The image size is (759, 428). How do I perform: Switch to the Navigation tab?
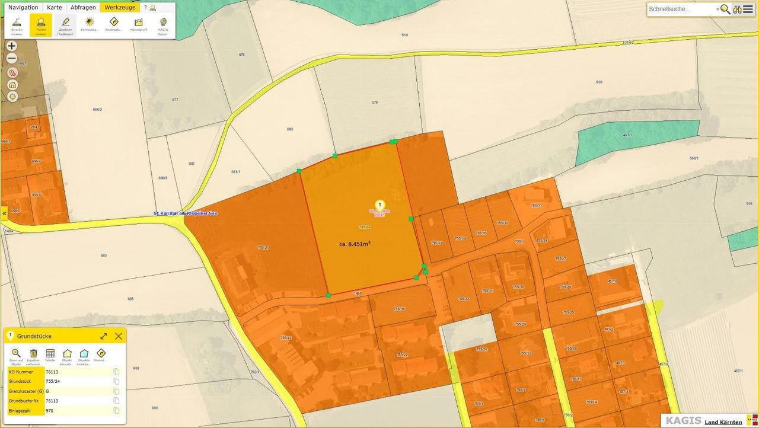point(23,8)
